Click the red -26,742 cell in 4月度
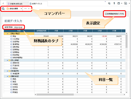This screenshot has height=99, width=131. [100, 36]
